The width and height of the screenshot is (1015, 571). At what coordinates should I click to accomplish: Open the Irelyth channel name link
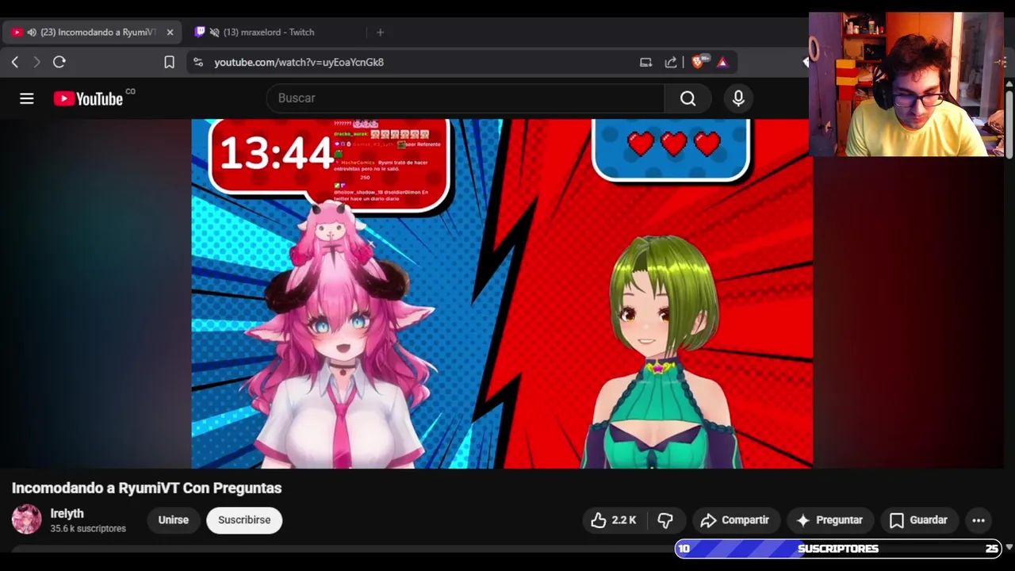tap(67, 514)
